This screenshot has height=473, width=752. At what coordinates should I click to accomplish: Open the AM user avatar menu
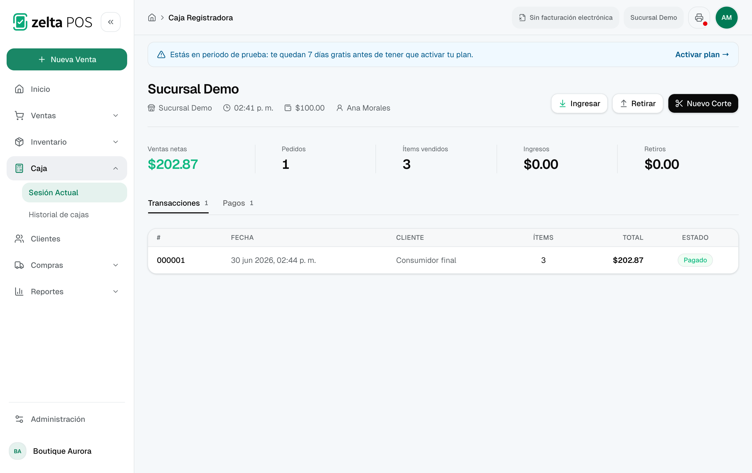[727, 18]
